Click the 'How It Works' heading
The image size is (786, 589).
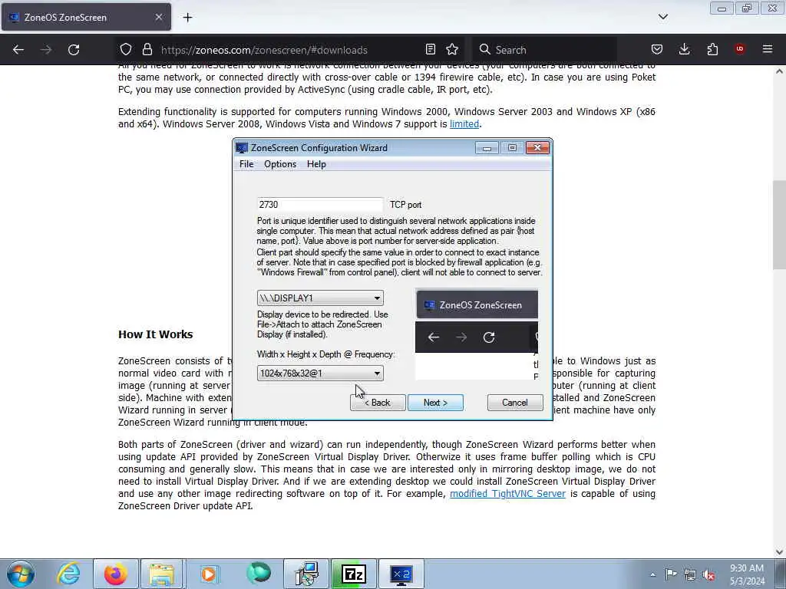[155, 334]
